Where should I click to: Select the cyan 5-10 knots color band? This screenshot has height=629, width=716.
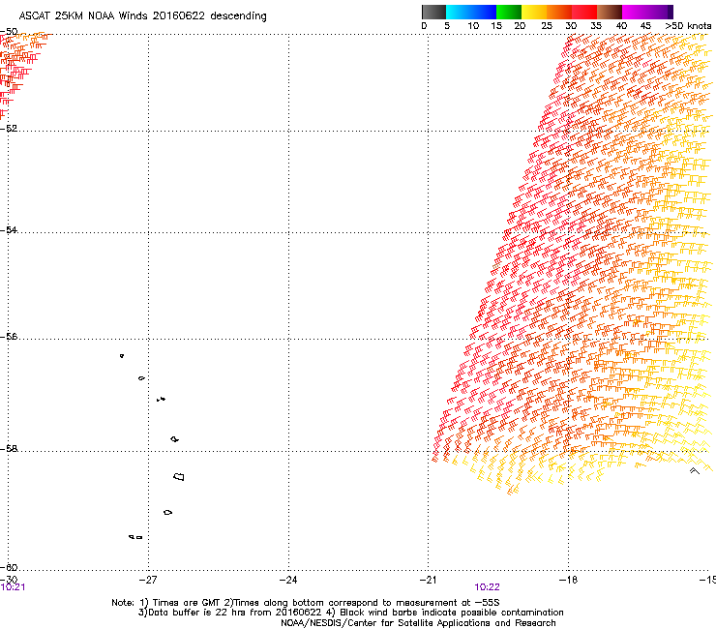459,12
